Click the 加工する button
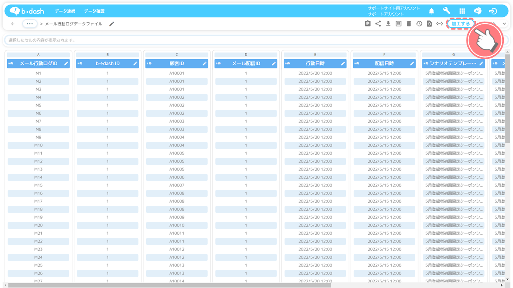 click(460, 24)
